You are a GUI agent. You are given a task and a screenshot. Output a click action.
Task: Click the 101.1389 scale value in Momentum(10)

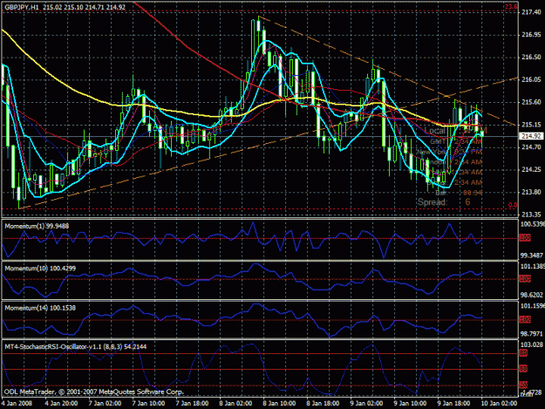tap(532, 267)
